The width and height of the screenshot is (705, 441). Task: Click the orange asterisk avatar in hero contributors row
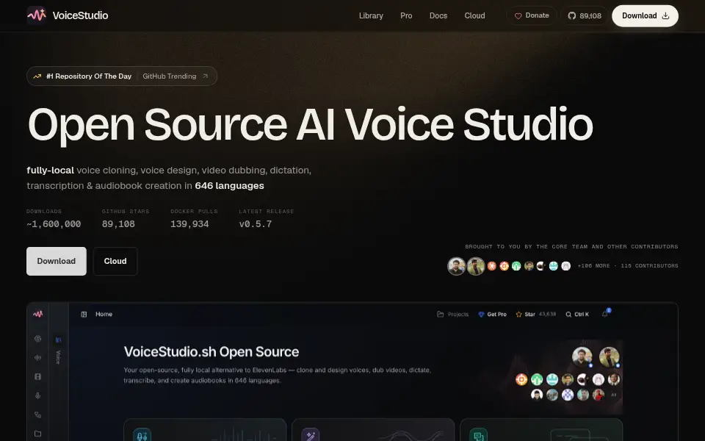(492, 266)
